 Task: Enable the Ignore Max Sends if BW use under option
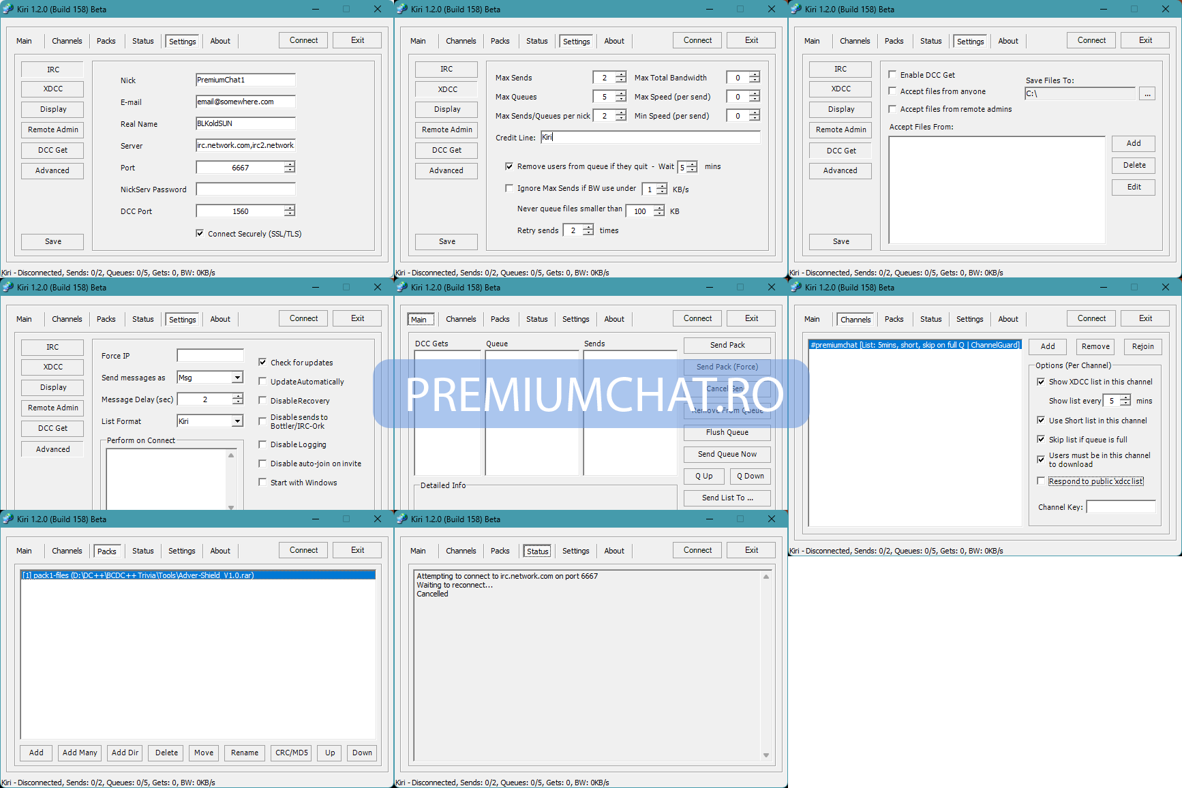click(509, 188)
